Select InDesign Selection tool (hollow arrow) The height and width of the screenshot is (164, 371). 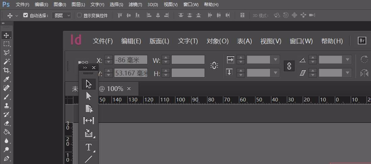(89, 84)
